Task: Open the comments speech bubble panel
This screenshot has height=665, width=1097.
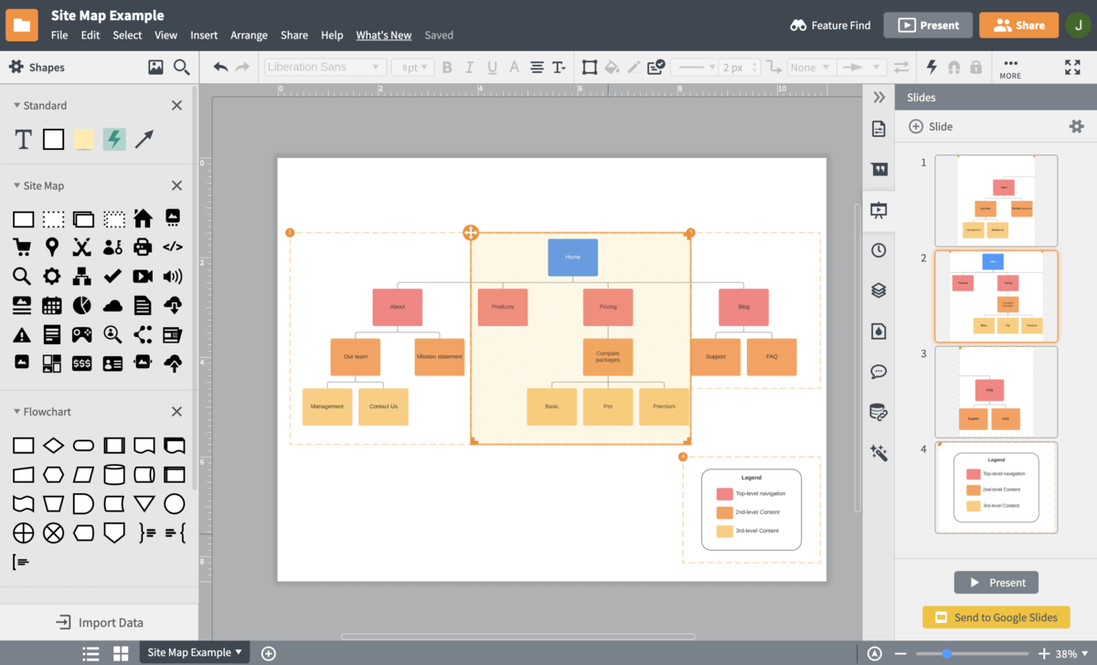Action: [879, 372]
